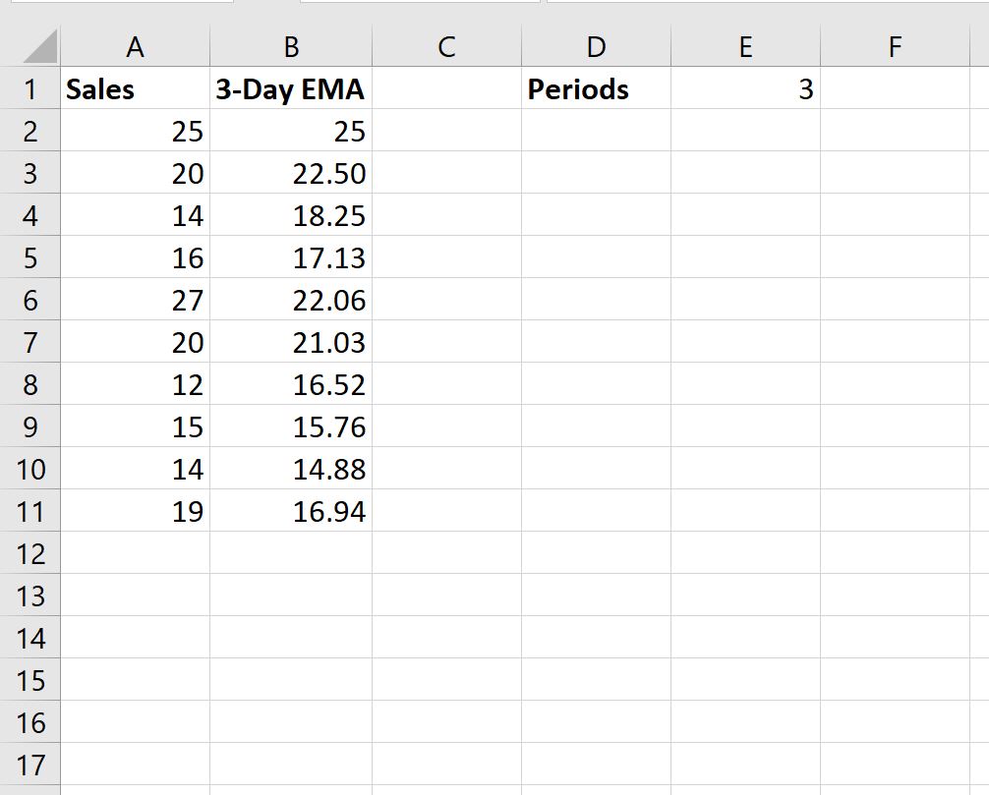Select the Sales cell with value 27
The image size is (989, 795).
coord(135,299)
